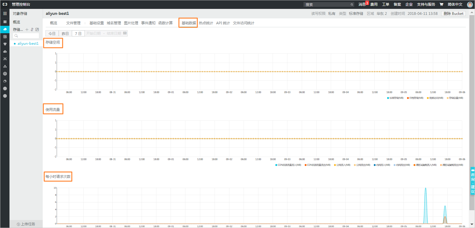Open 消息 notifications
The width and height of the screenshot is (475, 228).
point(362,4)
